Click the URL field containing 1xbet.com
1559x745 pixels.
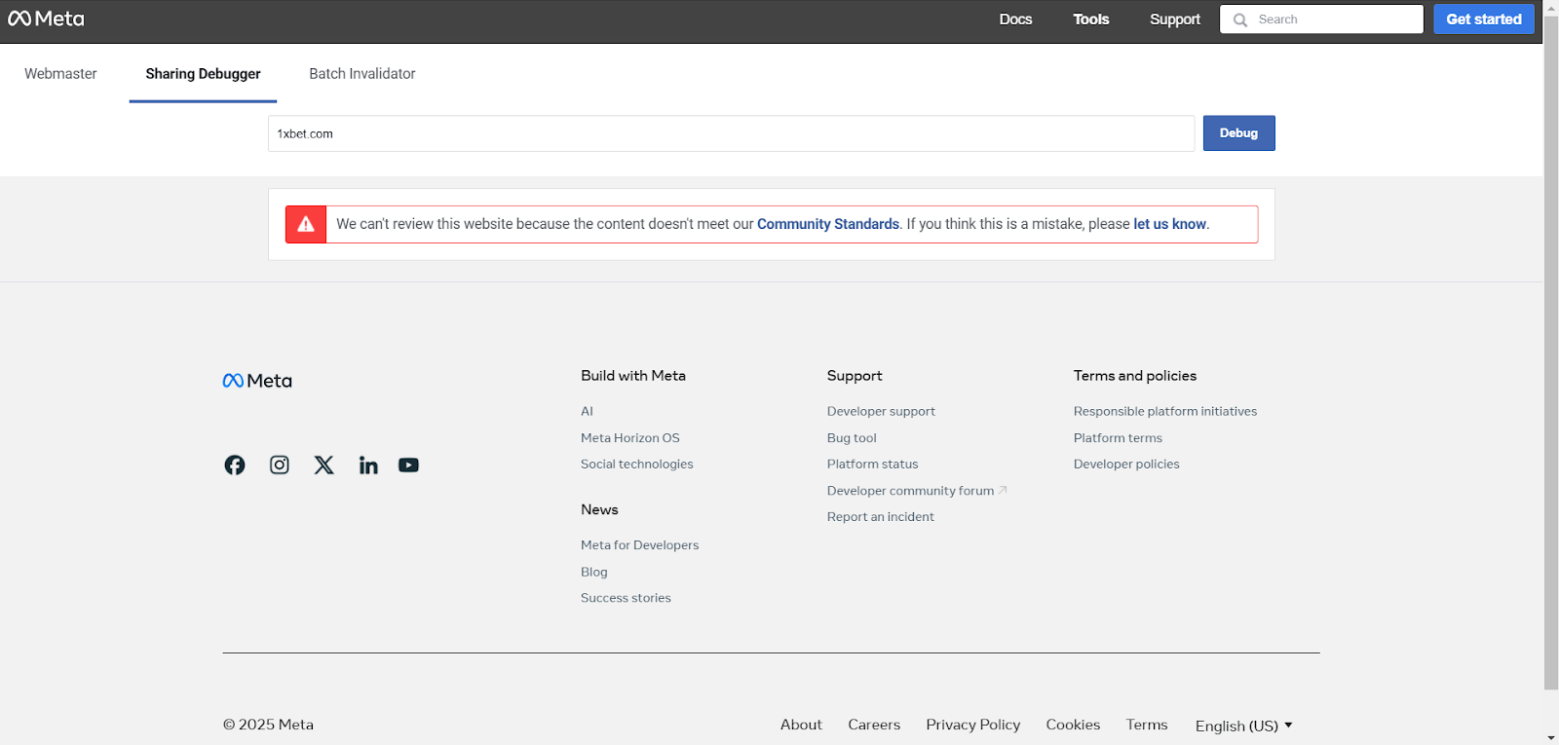731,133
